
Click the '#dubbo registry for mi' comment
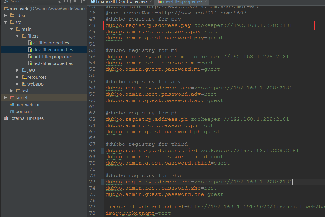(141, 50)
